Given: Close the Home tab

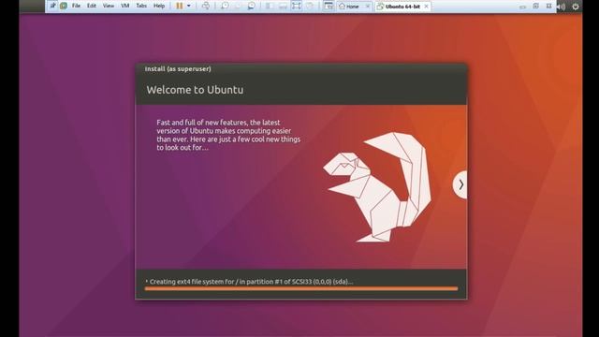Looking at the screenshot, I should (x=368, y=7).
